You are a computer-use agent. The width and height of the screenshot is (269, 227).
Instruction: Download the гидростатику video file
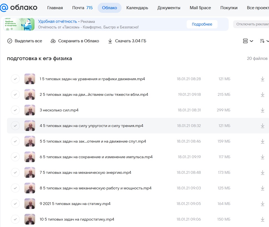(263, 219)
